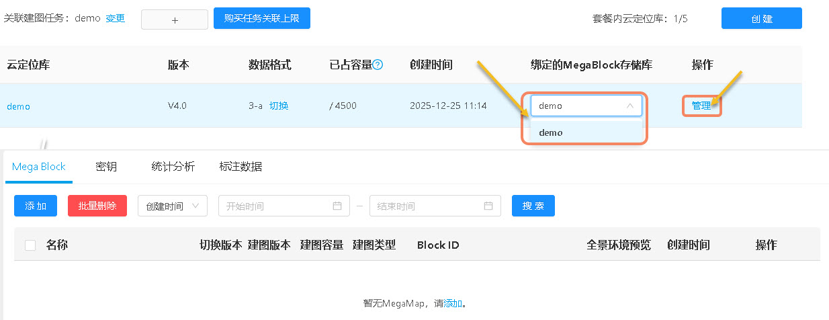Open the demo cloud location library link
829x320 pixels.
coord(19,106)
